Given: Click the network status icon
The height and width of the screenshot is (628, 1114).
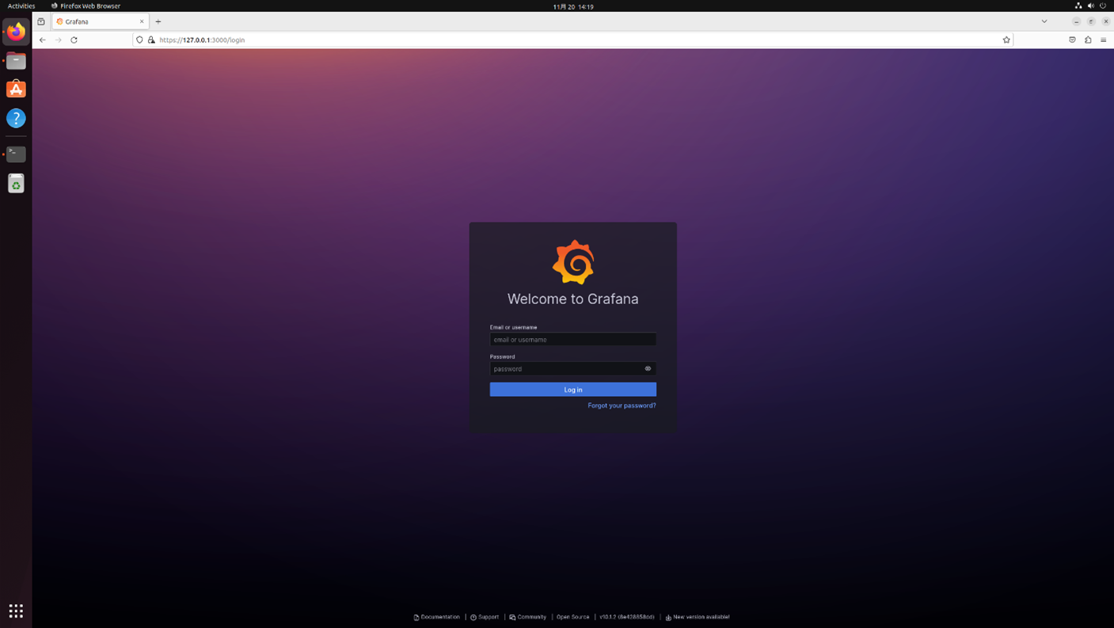Looking at the screenshot, I should (x=1078, y=6).
